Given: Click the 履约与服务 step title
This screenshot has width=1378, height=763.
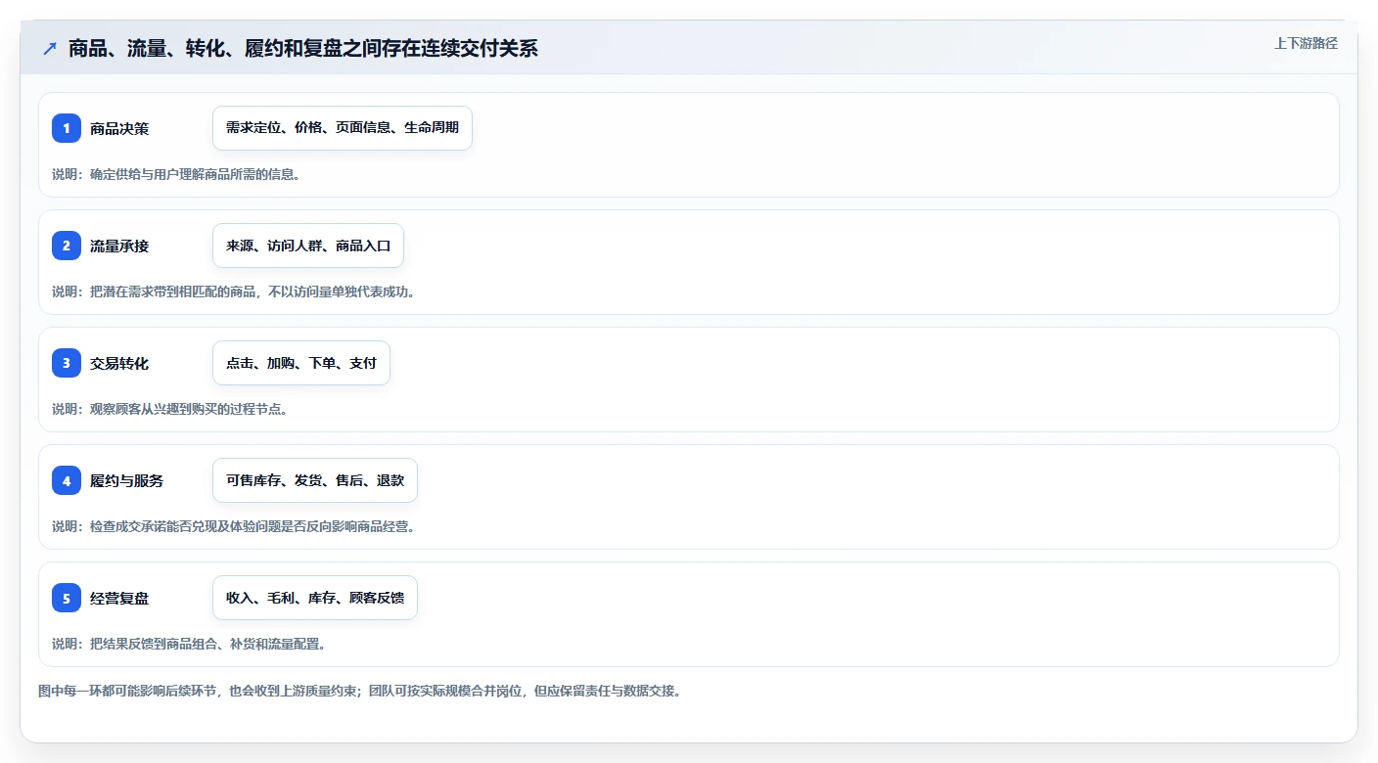Looking at the screenshot, I should pyautogui.click(x=126, y=480).
